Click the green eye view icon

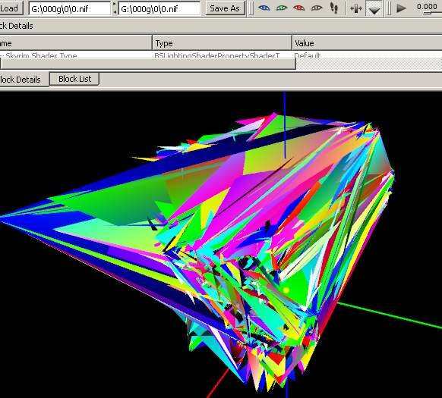coord(281,8)
